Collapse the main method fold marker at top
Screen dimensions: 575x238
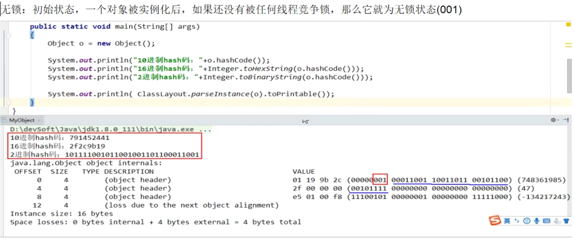(x=8, y=35)
